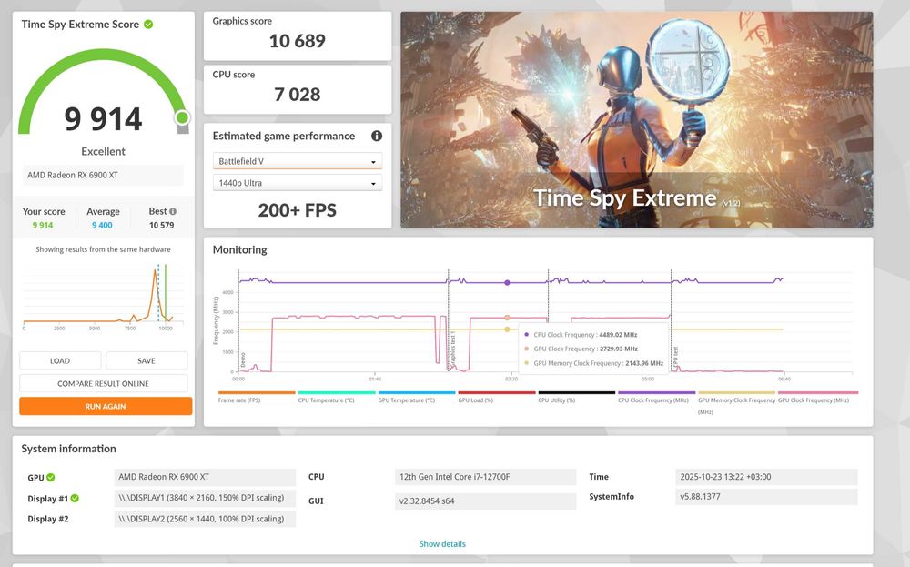Image resolution: width=910 pixels, height=567 pixels.
Task: Toggle GPU Clock Frequency (MHz) legend series
Action: pyautogui.click(x=817, y=397)
